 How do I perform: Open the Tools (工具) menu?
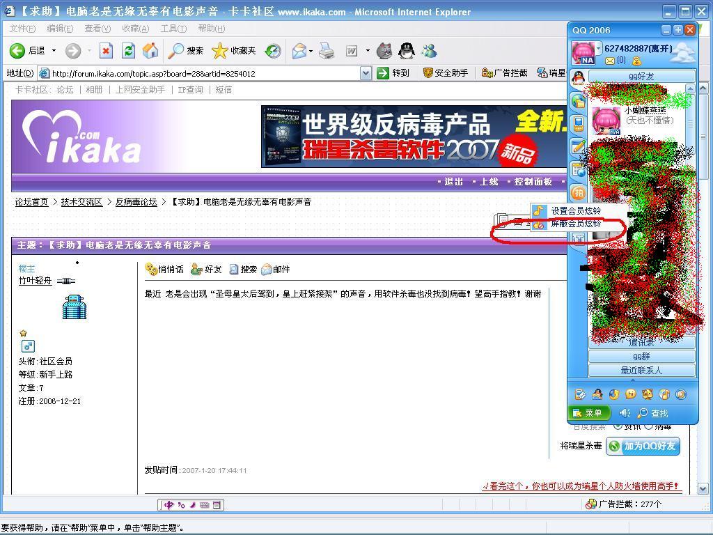click(x=173, y=28)
